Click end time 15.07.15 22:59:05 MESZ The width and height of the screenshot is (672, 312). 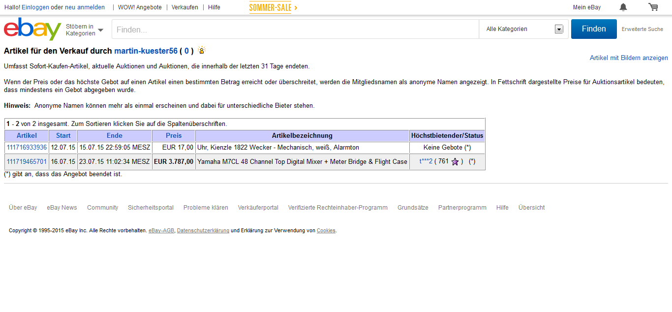click(x=115, y=147)
